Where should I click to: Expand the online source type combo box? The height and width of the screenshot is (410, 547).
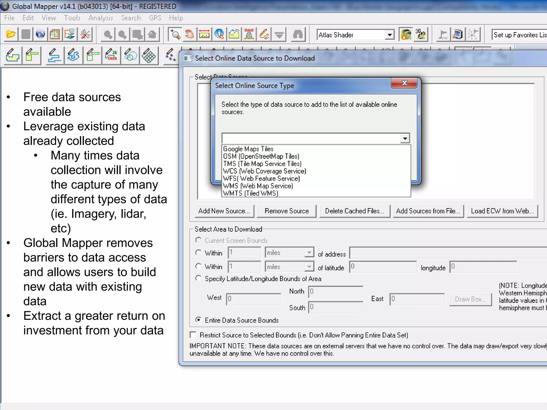(405, 138)
